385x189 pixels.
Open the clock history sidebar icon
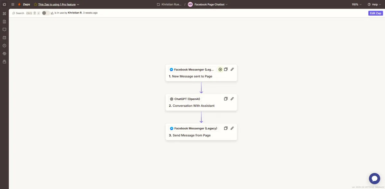click(x=4, y=45)
